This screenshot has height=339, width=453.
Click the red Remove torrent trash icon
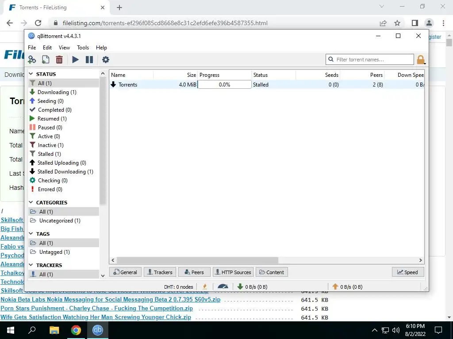(x=59, y=60)
